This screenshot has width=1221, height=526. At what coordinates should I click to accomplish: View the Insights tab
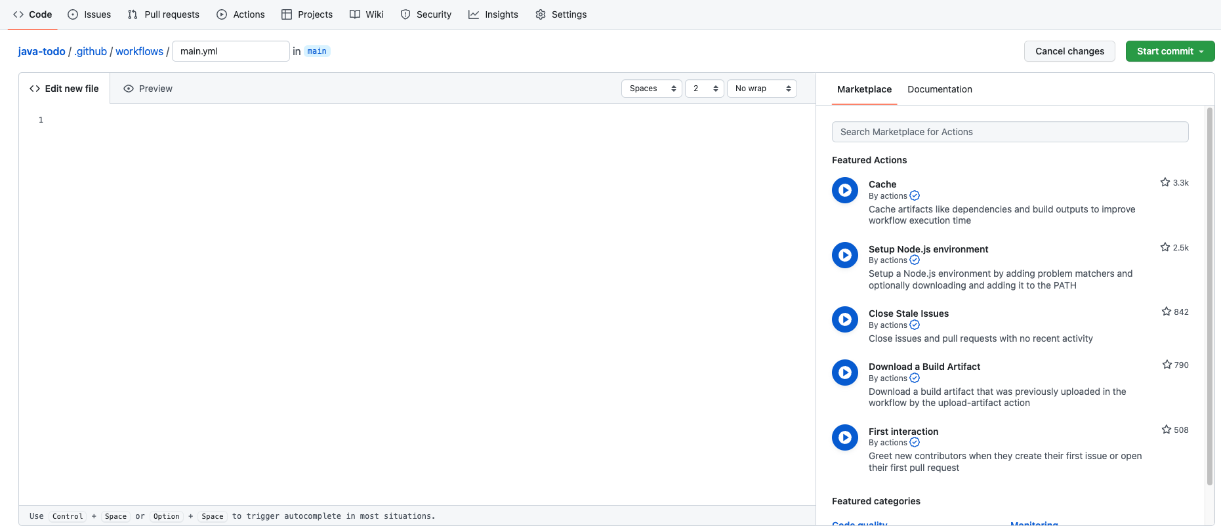point(493,14)
